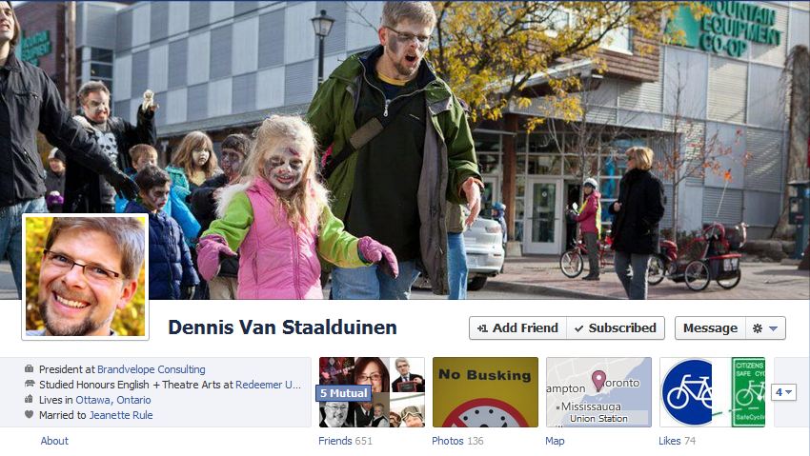Send a message via Message button
This screenshot has height=456, width=810.
710,328
